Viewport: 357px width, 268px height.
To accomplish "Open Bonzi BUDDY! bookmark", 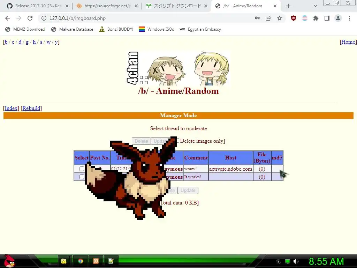I will [x=116, y=29].
